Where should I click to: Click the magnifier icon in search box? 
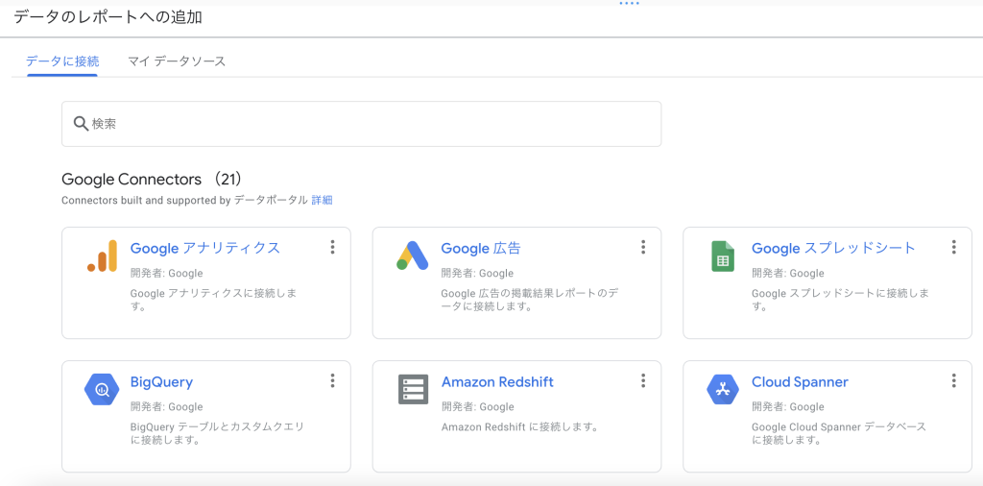click(x=81, y=124)
